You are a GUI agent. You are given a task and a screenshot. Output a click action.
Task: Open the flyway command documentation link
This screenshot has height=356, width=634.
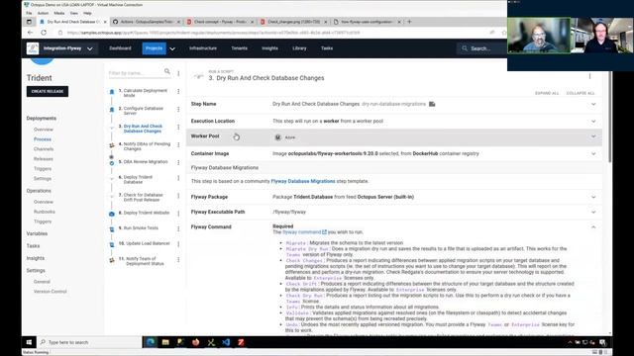304,232
